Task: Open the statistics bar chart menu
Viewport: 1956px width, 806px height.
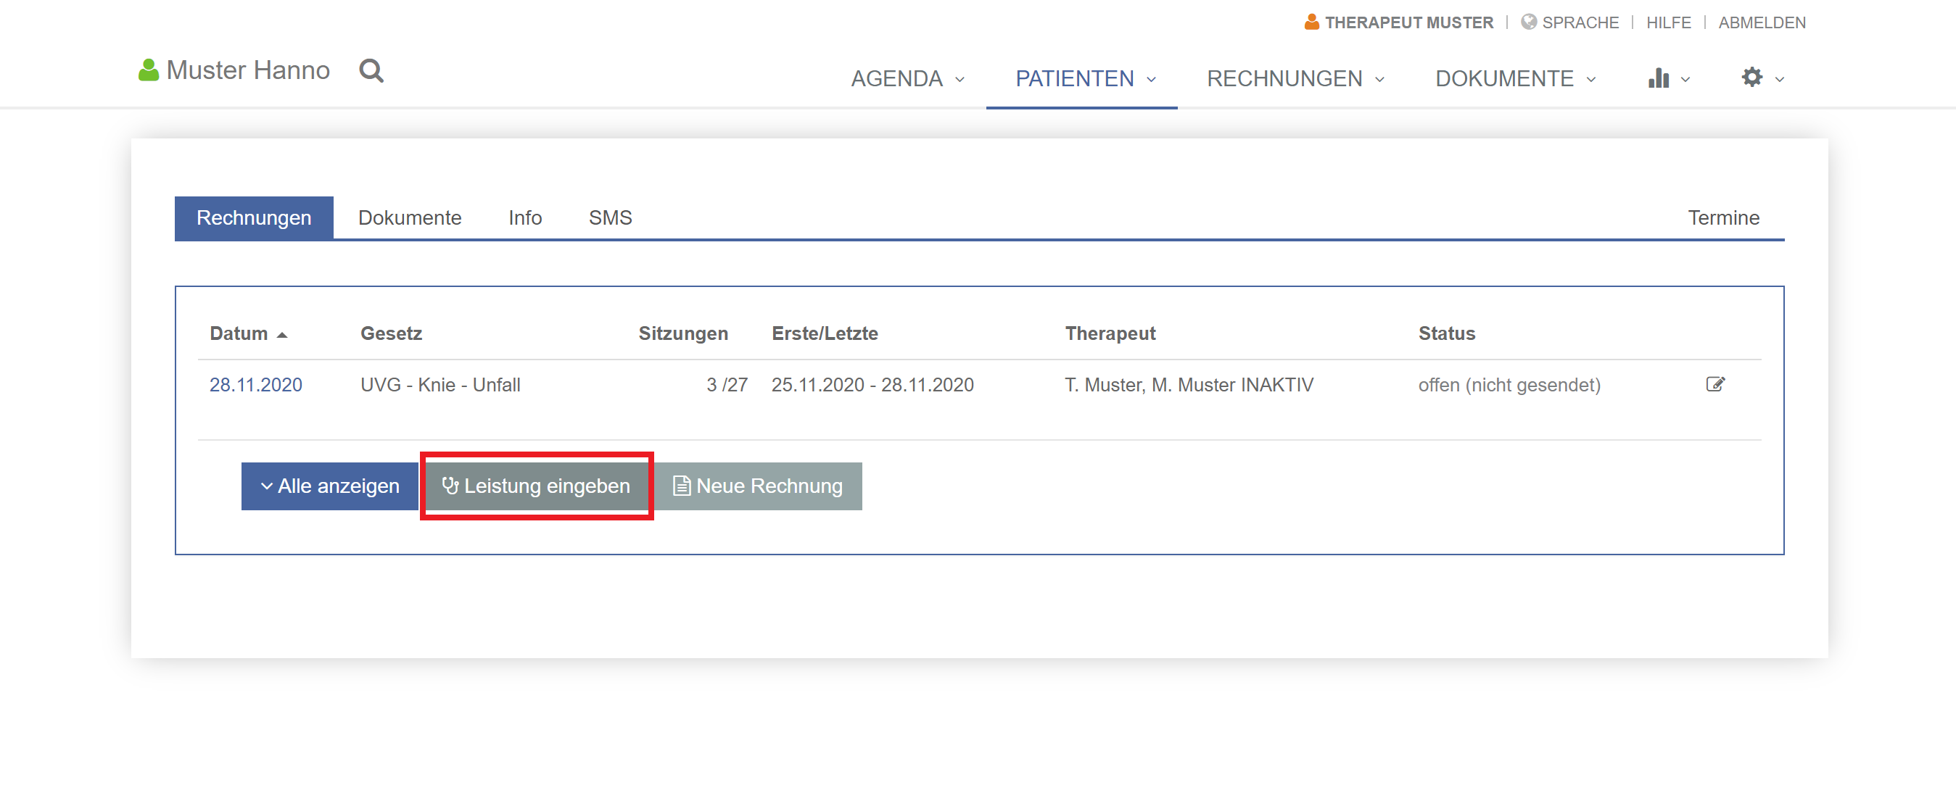Action: tap(1659, 78)
